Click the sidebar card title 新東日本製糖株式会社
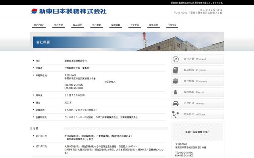 coord(198,132)
